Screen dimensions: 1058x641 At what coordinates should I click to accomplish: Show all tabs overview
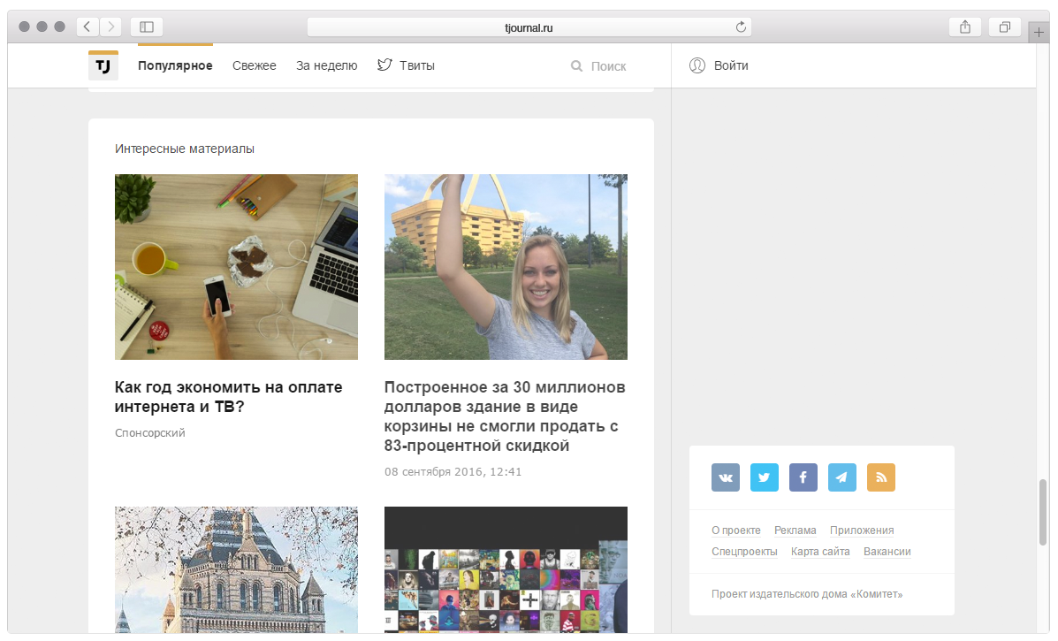click(1004, 27)
